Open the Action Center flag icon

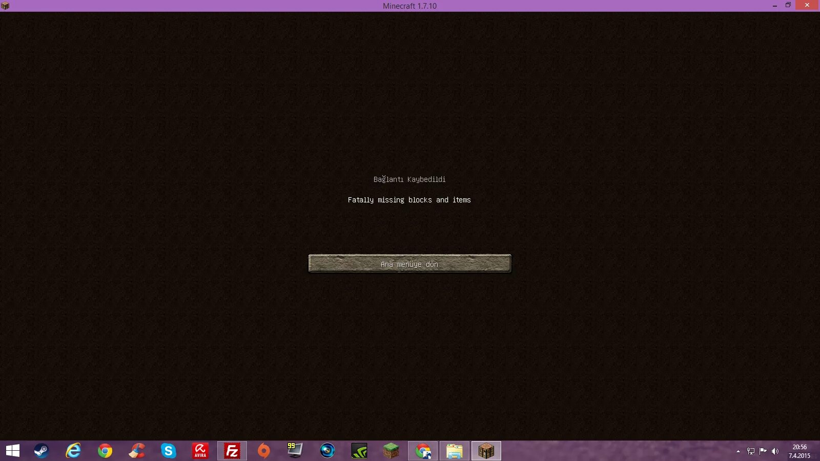(763, 451)
